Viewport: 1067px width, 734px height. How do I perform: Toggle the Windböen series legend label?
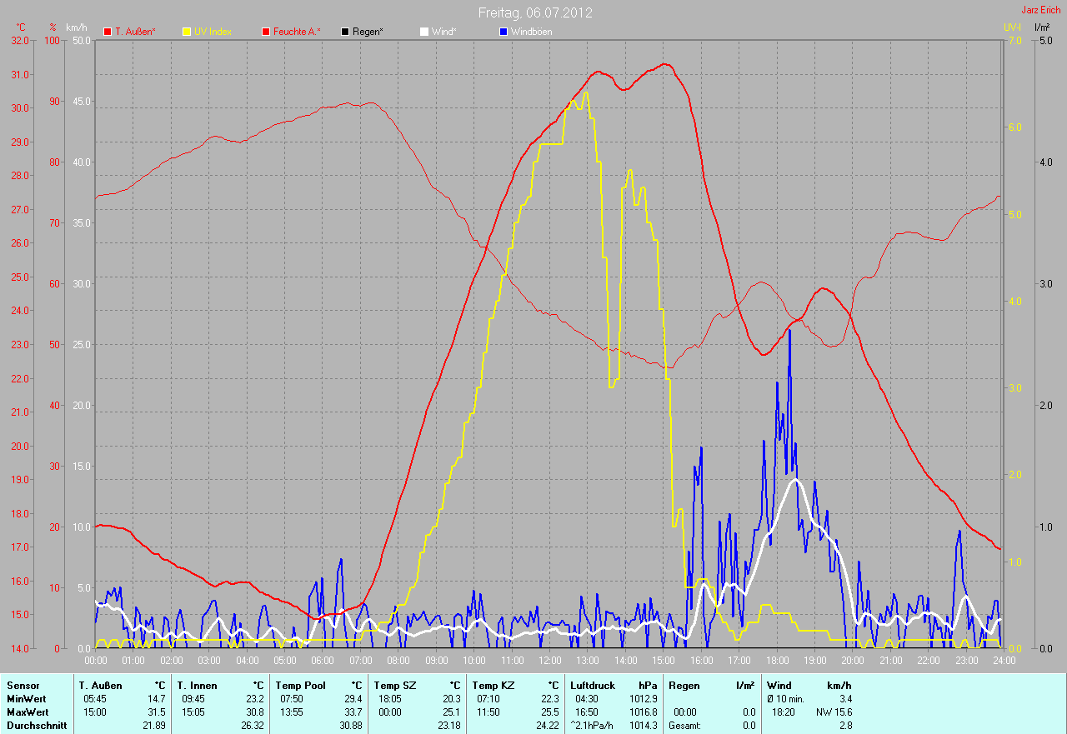click(x=531, y=32)
